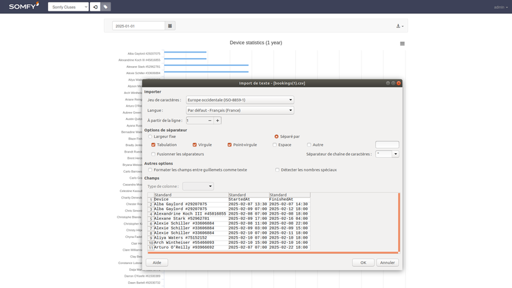Uncheck the Virgule checkbox
512x288 pixels.
coord(195,145)
